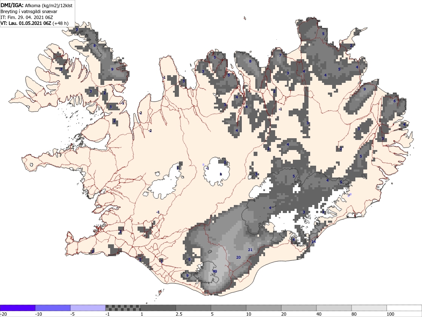Click the 'IT: Fim. 29. 04. 2021 06Z' line
Viewport: 422px width, 317px height.
27,17
